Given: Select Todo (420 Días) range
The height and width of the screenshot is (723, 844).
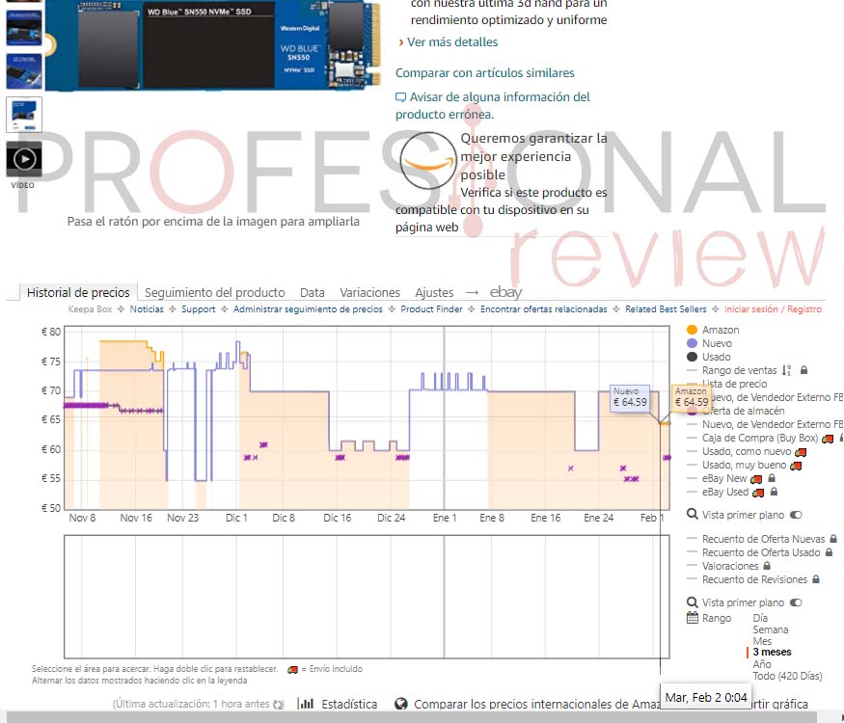Looking at the screenshot, I should [x=787, y=676].
